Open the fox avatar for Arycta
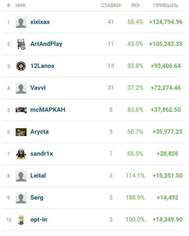This screenshot has width=189, height=236. (21, 132)
